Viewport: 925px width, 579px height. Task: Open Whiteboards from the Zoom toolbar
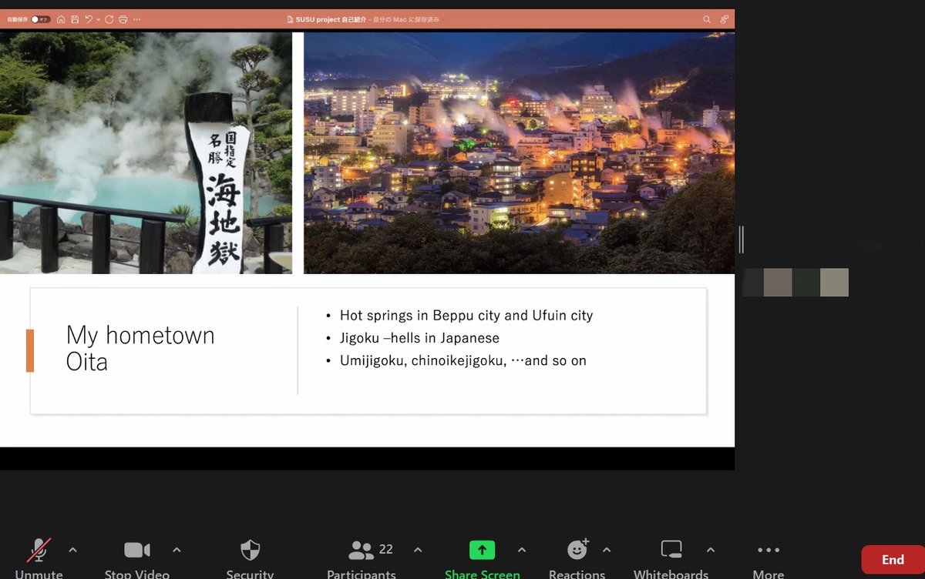tap(671, 550)
